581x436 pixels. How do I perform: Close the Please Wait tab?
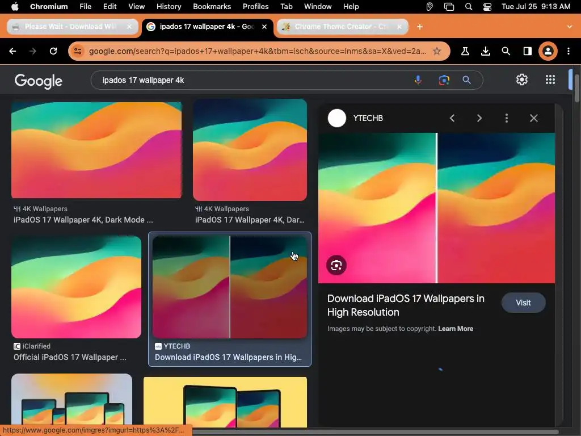[x=129, y=27]
